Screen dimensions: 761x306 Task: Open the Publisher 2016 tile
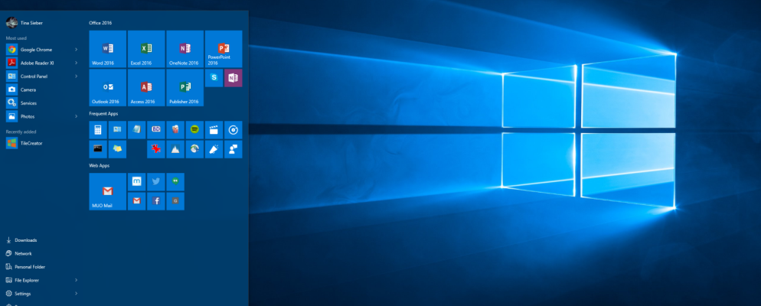(x=185, y=88)
